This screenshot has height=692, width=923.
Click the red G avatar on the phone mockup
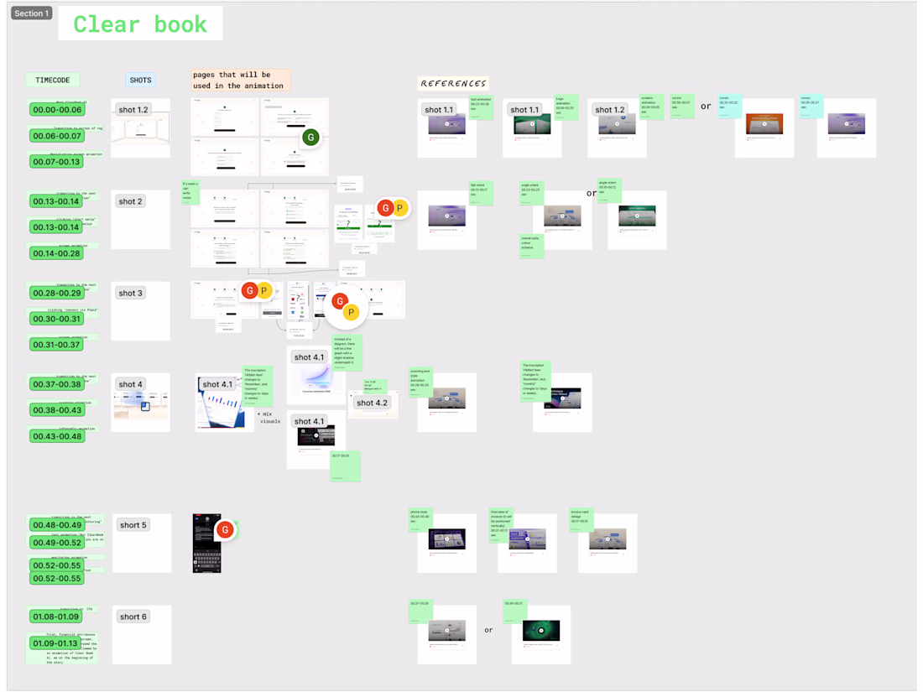pyautogui.click(x=225, y=529)
